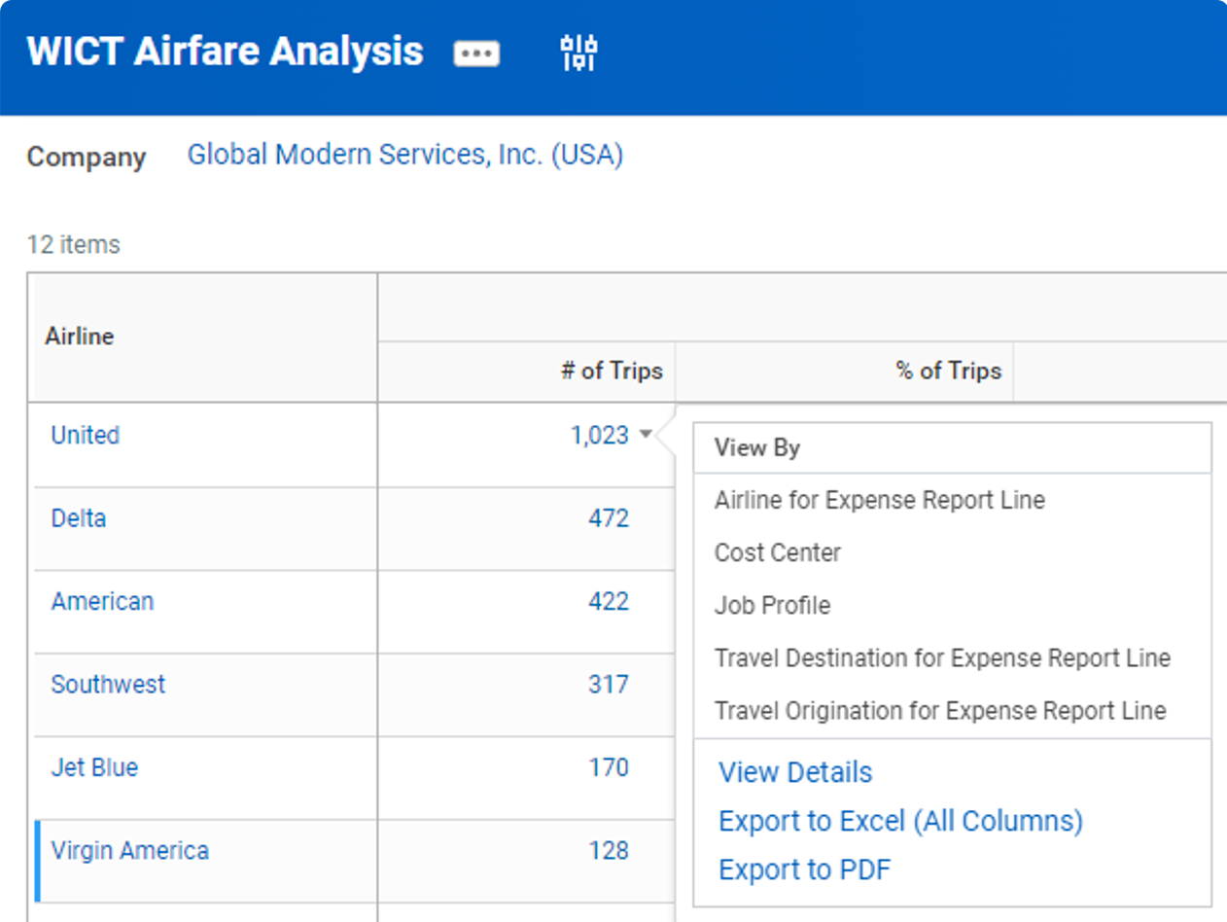
Task: Drill into Delta's 472 trips value
Action: coord(609,518)
